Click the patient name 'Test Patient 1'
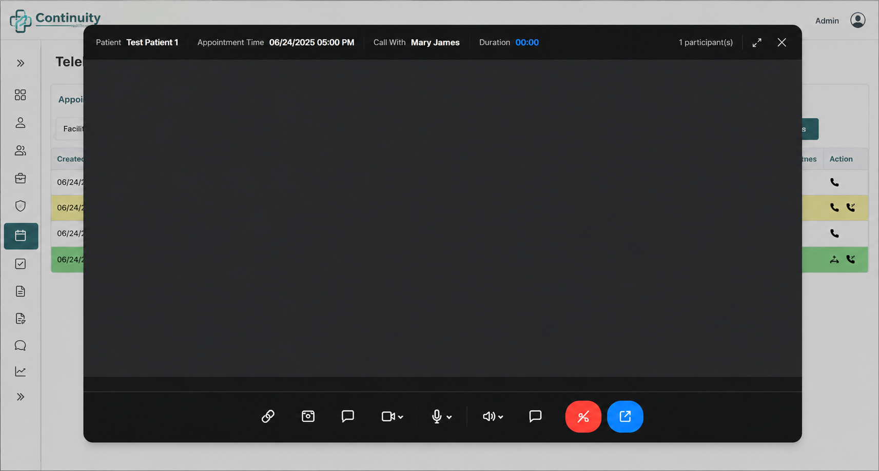879x471 pixels. coord(152,43)
